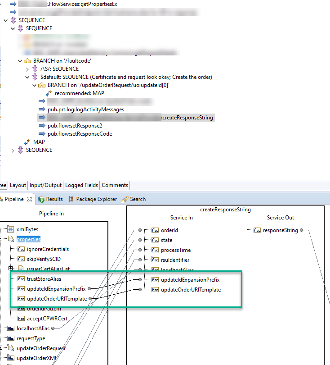
Task: Select the properties document in Pipeline In
Action: tap(28, 239)
